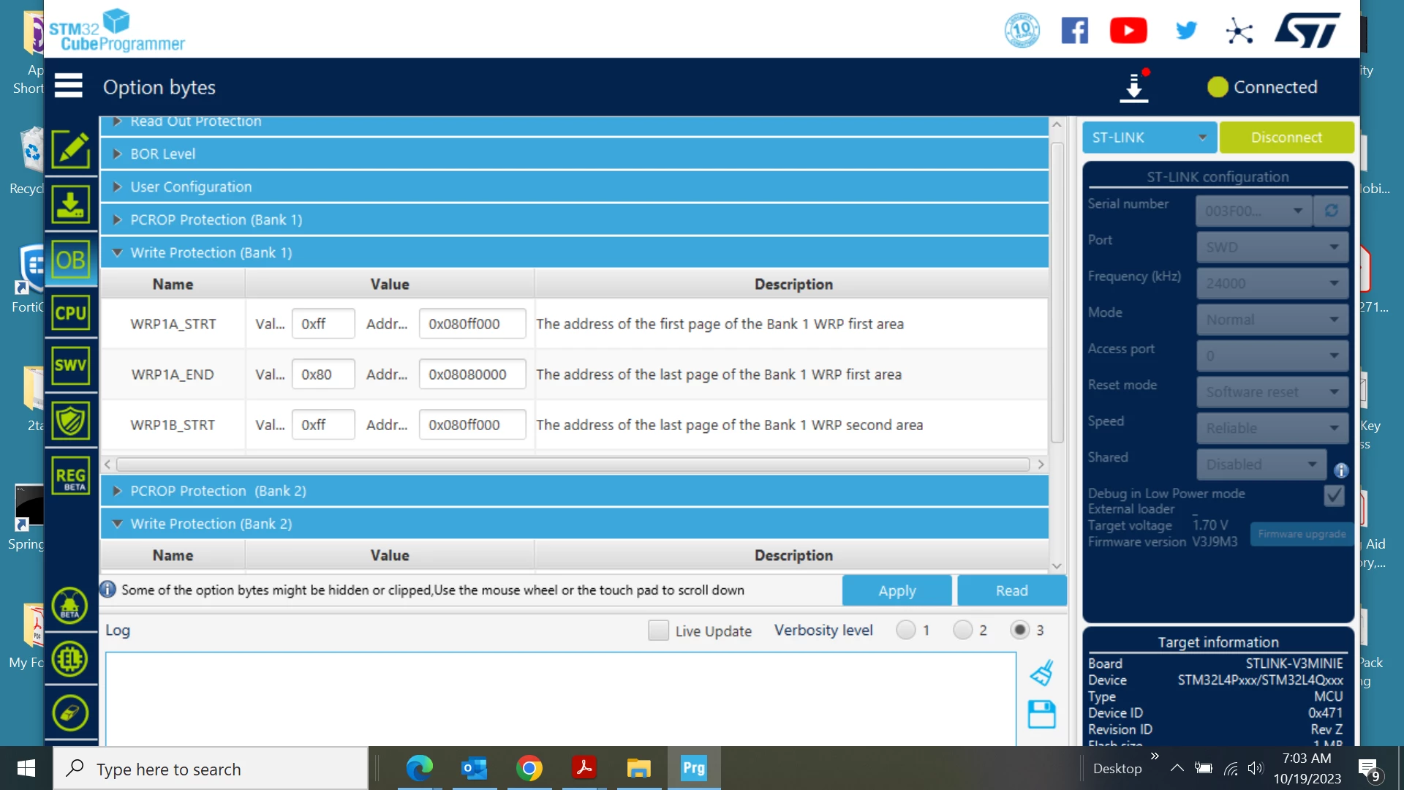Click the Firmware upgrade button
This screenshot has height=790, width=1404.
[x=1302, y=534]
